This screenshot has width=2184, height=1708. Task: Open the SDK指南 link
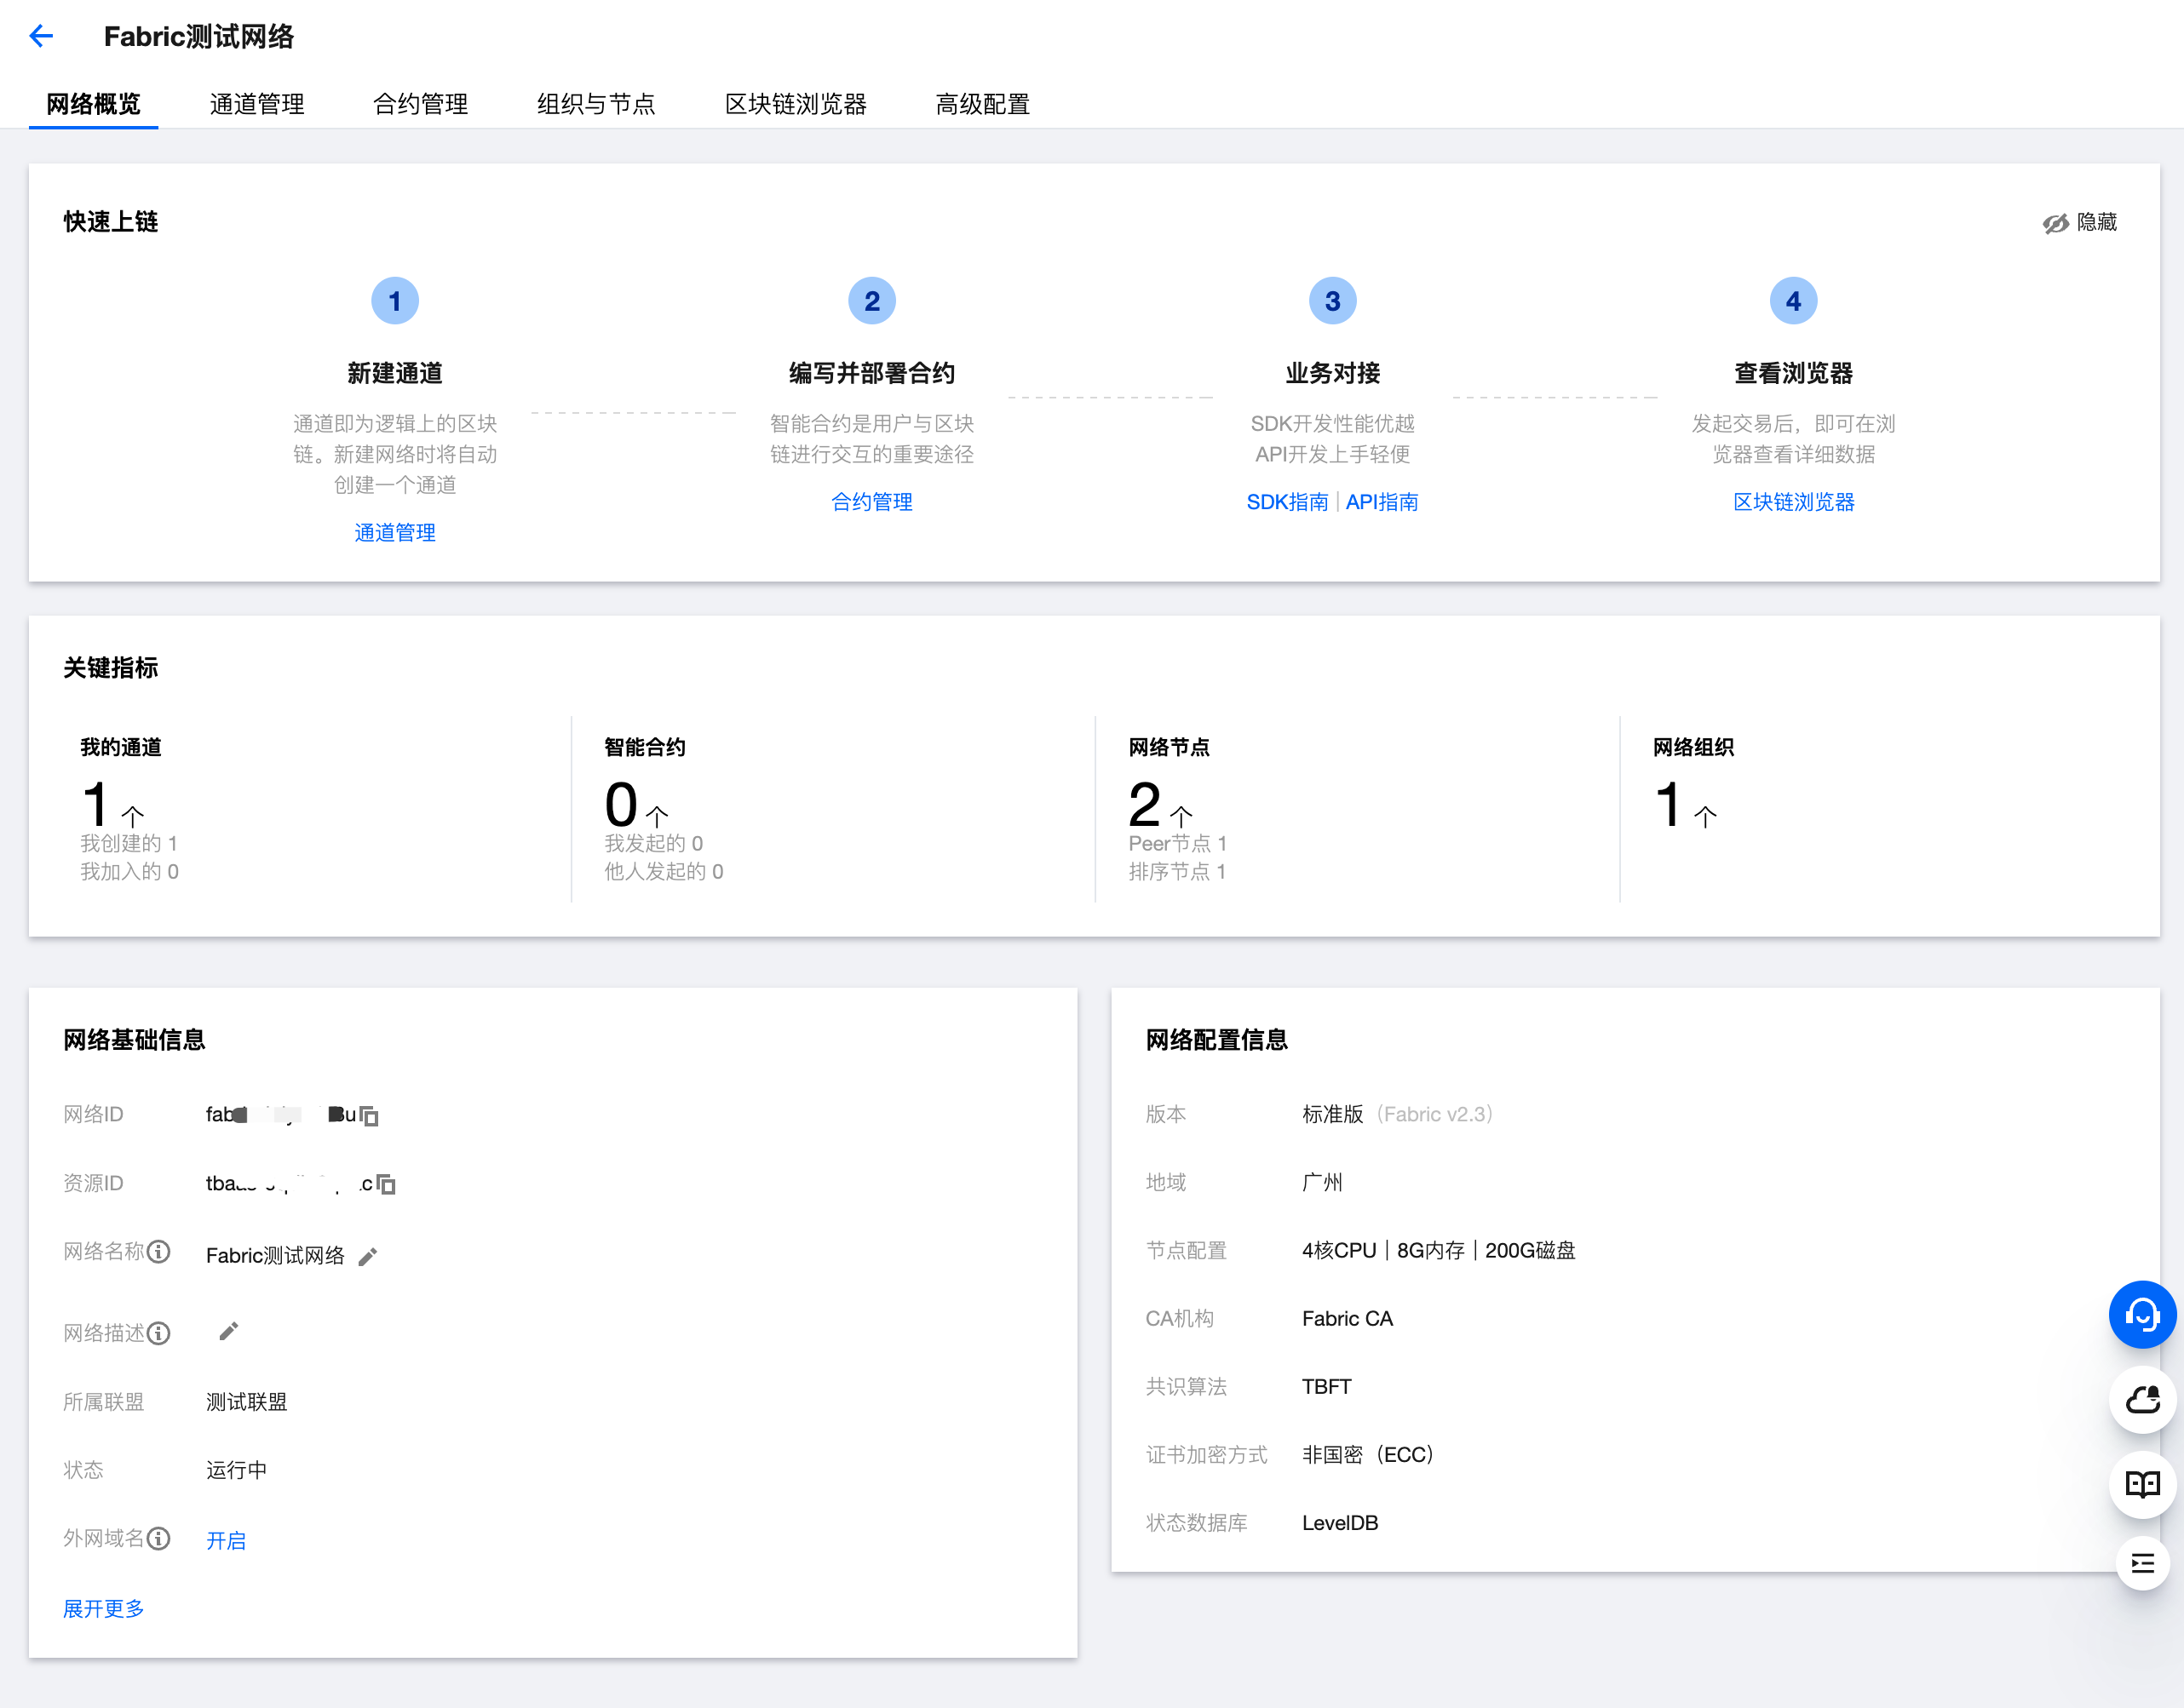point(1286,502)
